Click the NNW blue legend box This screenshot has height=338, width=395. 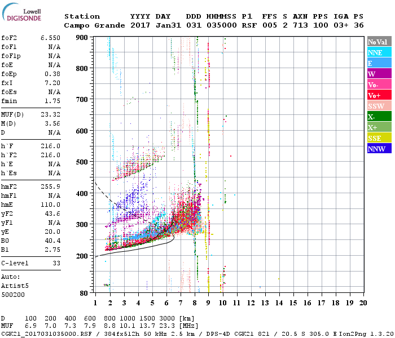coord(379,148)
